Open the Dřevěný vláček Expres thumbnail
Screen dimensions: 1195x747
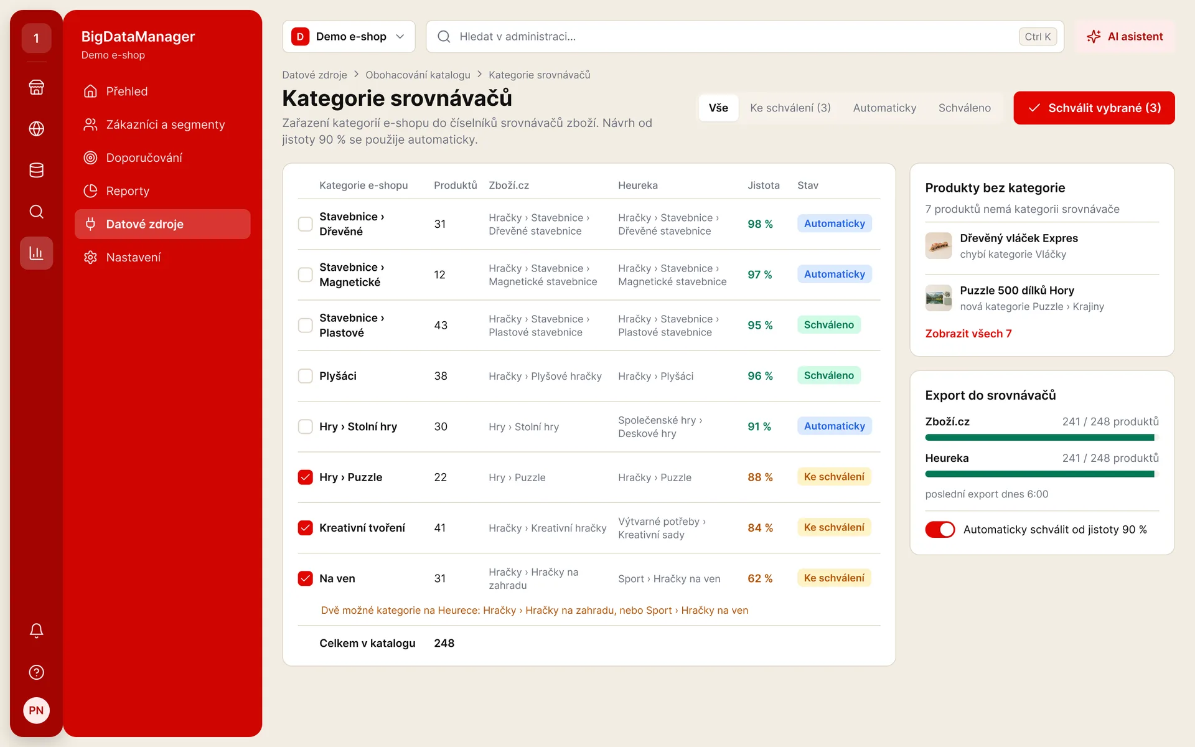pos(938,246)
